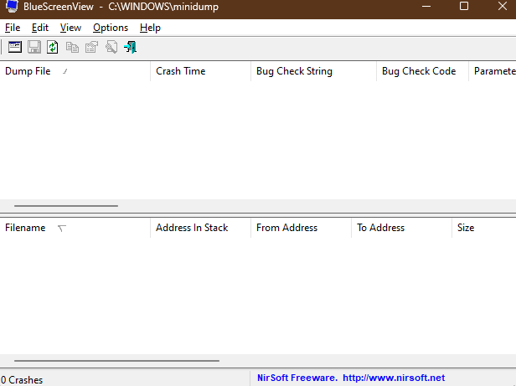Sort by Bug Check String column
Viewport: 516px width, 386px height.
pos(313,71)
